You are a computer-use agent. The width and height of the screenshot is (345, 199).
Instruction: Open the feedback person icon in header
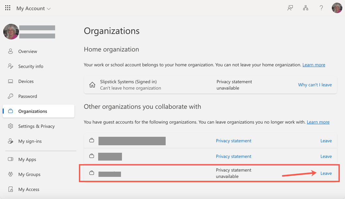(290, 8)
